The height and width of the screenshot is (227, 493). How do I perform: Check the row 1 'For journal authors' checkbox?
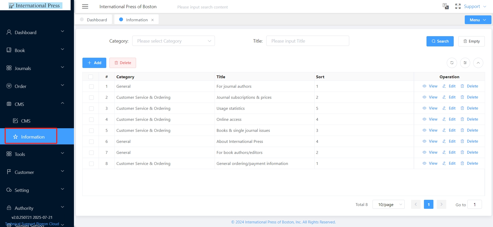click(91, 86)
